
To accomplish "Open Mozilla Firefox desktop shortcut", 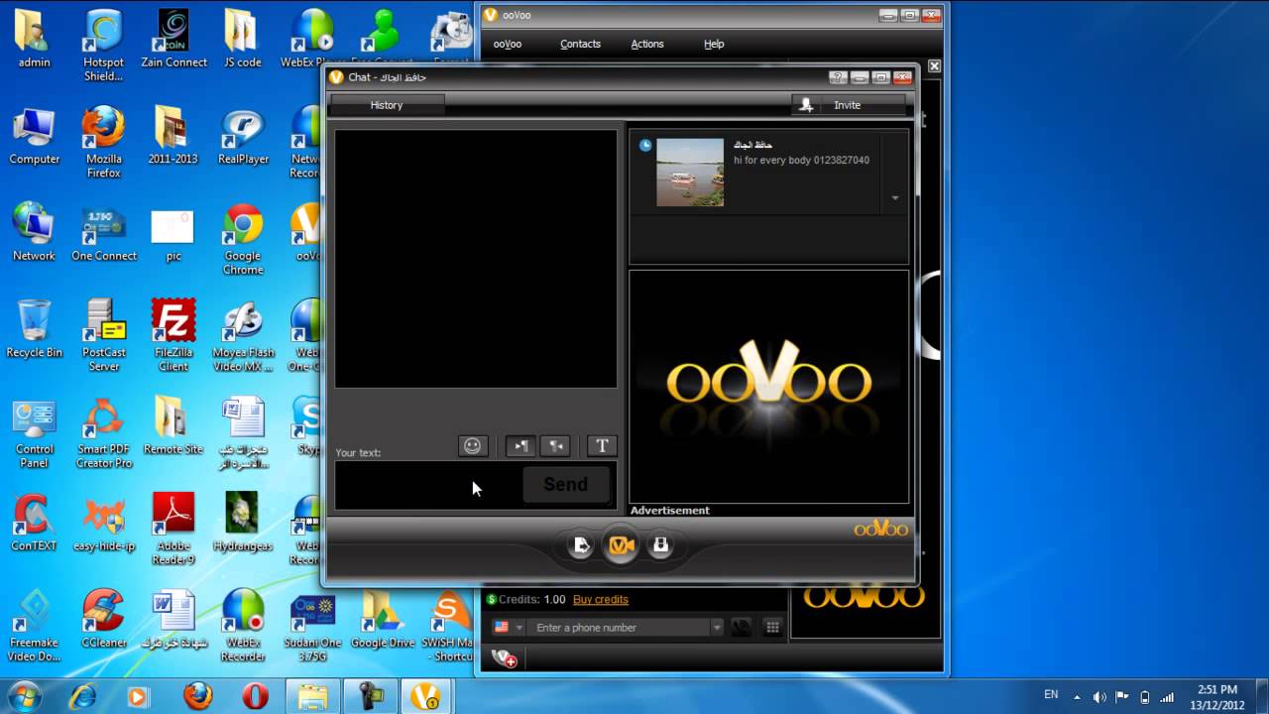I will click(103, 144).
